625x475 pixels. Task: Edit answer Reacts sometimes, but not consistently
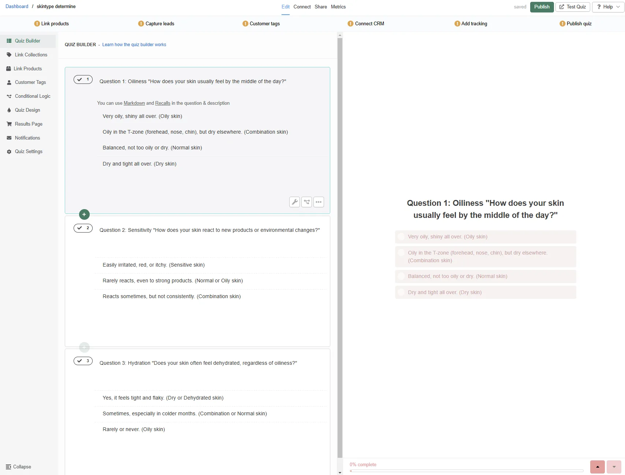click(171, 297)
